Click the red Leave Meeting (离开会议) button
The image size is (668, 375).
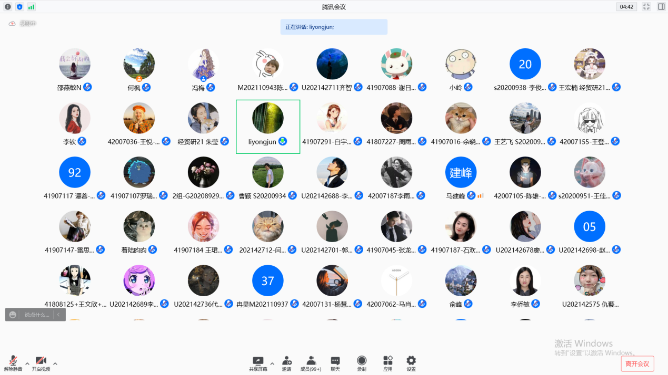[x=637, y=363]
